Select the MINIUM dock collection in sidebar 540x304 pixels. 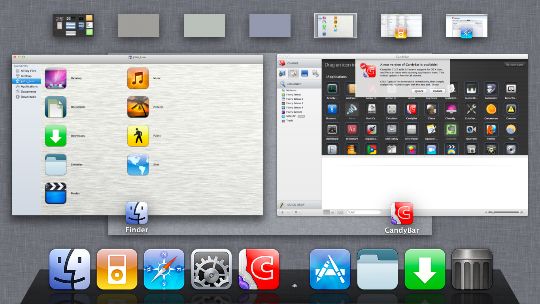pos(299,116)
